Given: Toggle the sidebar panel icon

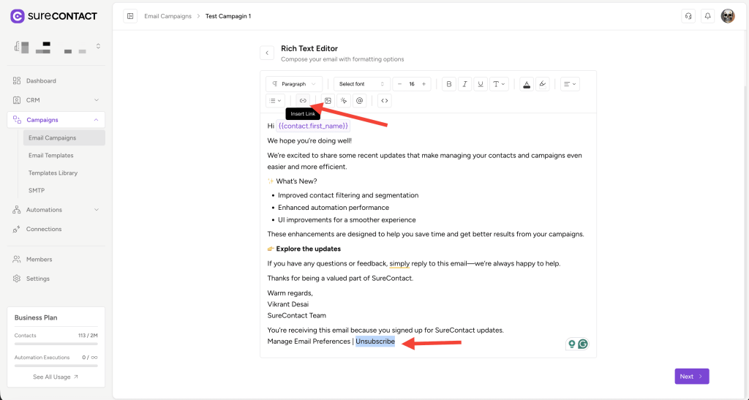Looking at the screenshot, I should (130, 16).
